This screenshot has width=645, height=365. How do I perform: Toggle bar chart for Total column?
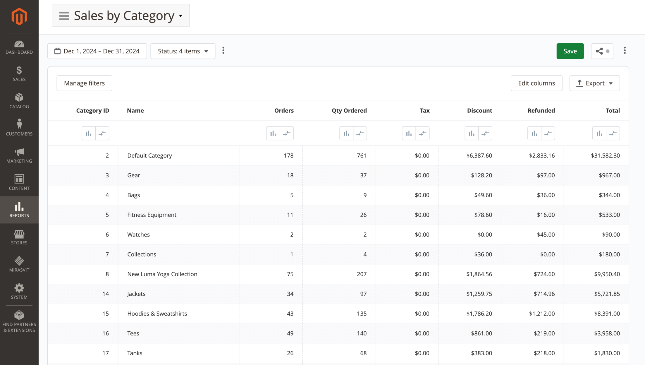pyautogui.click(x=599, y=133)
